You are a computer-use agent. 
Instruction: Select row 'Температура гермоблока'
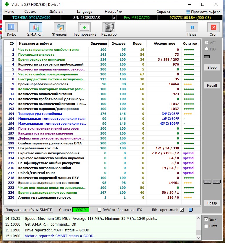tap(102, 114)
